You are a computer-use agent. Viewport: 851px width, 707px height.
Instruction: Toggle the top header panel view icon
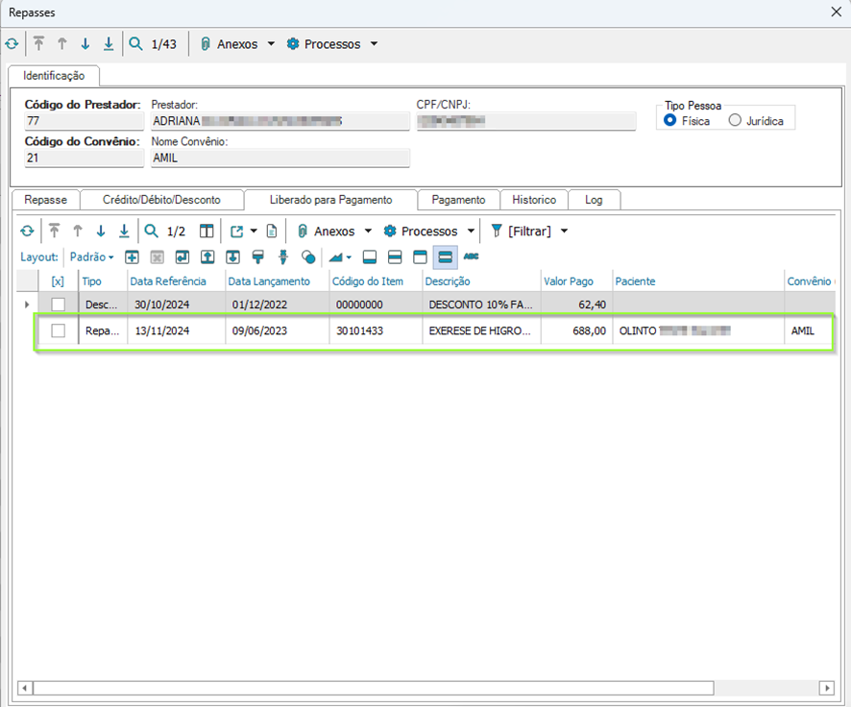click(x=420, y=257)
